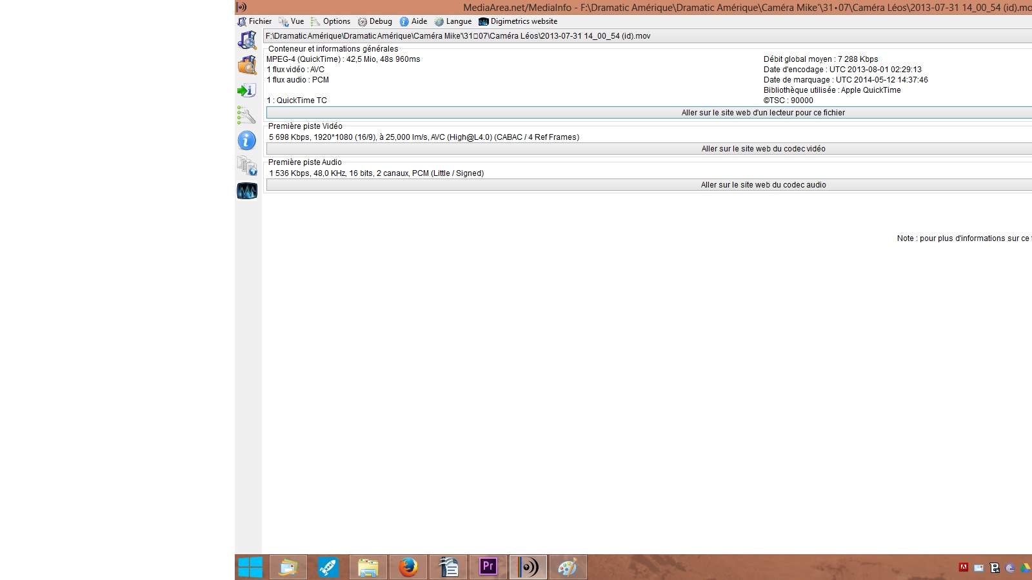Viewport: 1032px width, 580px height.
Task: Click the video track details line '5 698 Kbps, 1920*1080'
Action: pos(424,137)
